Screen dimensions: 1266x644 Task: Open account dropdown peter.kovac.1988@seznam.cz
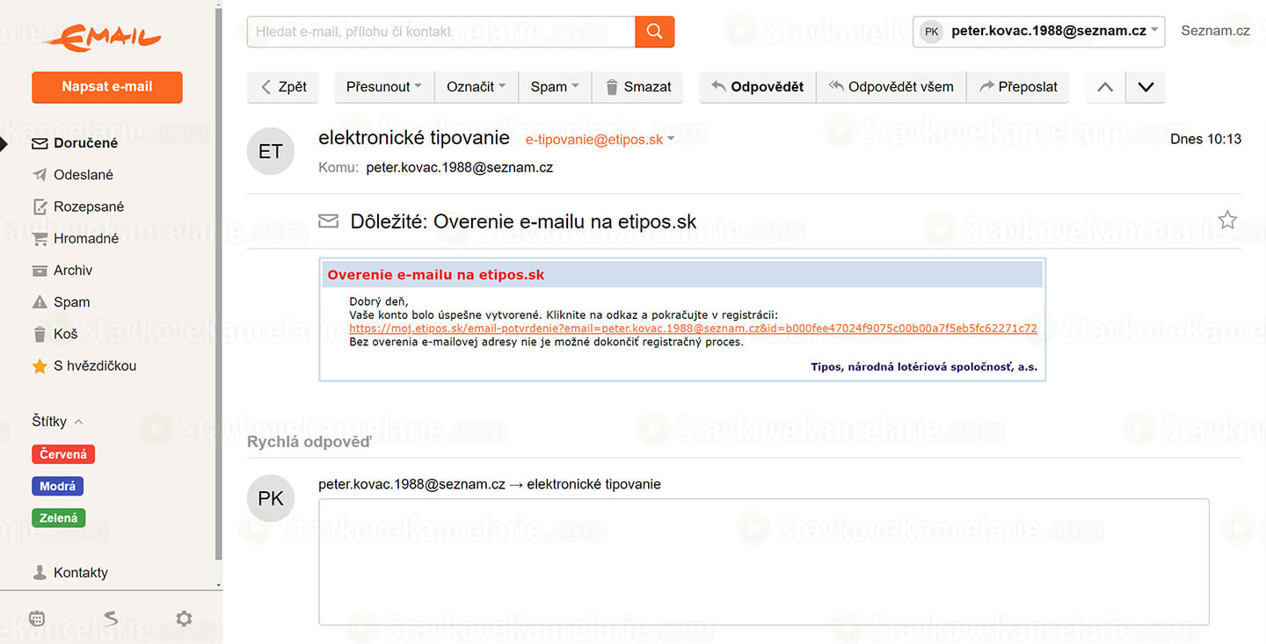(x=1039, y=32)
